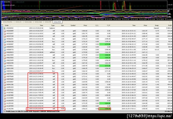Close the terminal panel with the small x
173x119 pixels.
click(2, 25)
